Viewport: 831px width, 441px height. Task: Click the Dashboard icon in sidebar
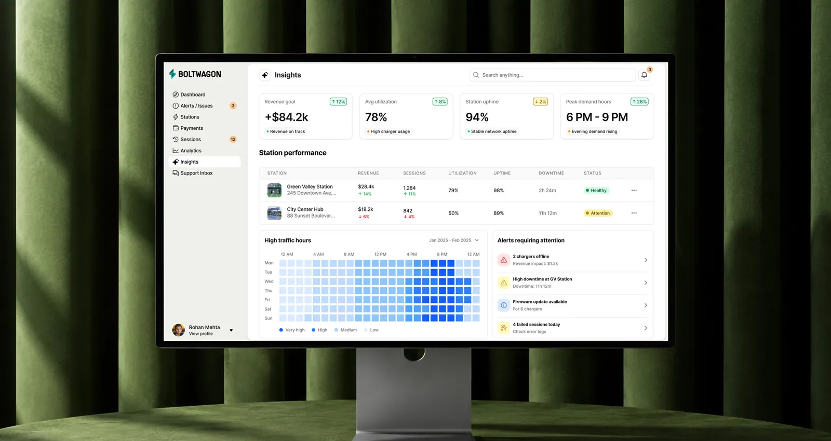176,95
